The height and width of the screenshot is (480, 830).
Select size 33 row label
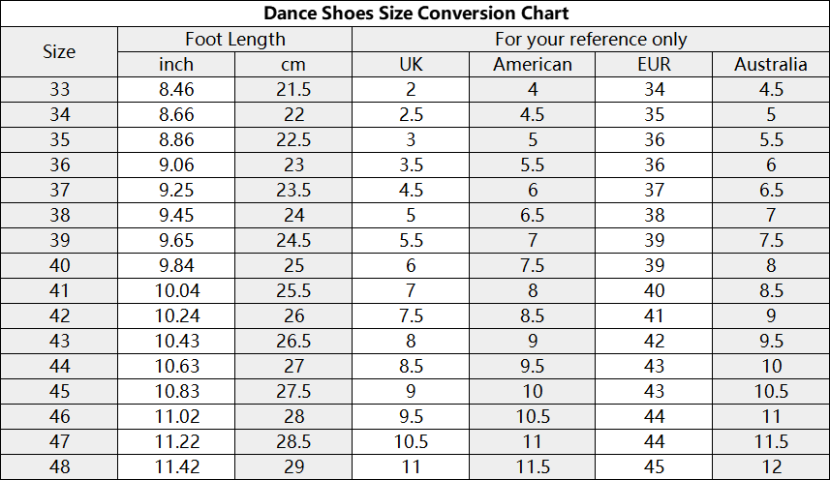coord(59,90)
